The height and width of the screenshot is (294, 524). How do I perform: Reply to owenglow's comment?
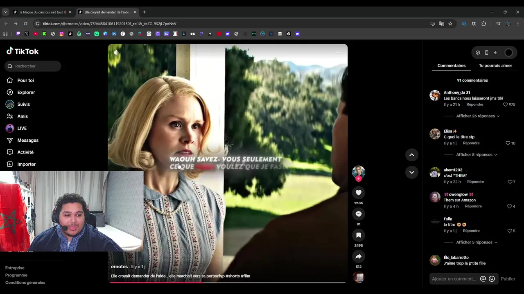click(x=473, y=206)
